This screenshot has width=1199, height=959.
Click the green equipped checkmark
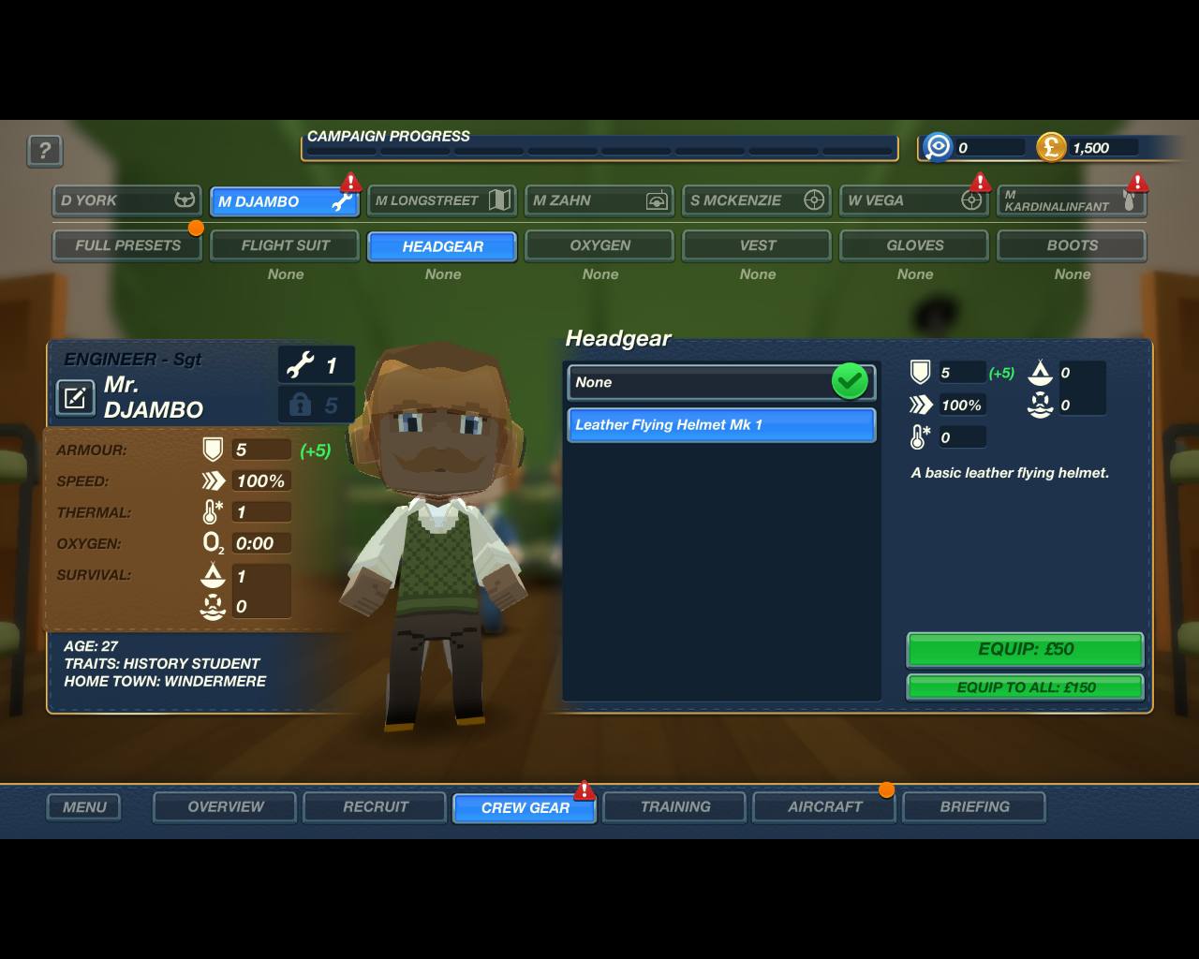click(850, 382)
